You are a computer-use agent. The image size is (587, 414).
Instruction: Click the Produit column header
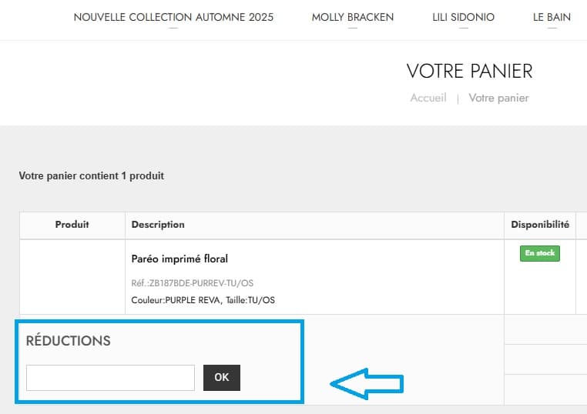tap(72, 225)
